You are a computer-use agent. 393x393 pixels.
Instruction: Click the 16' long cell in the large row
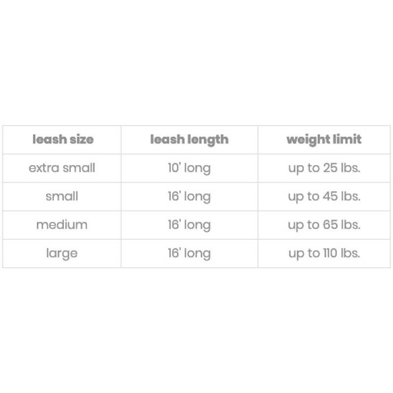tap(189, 253)
